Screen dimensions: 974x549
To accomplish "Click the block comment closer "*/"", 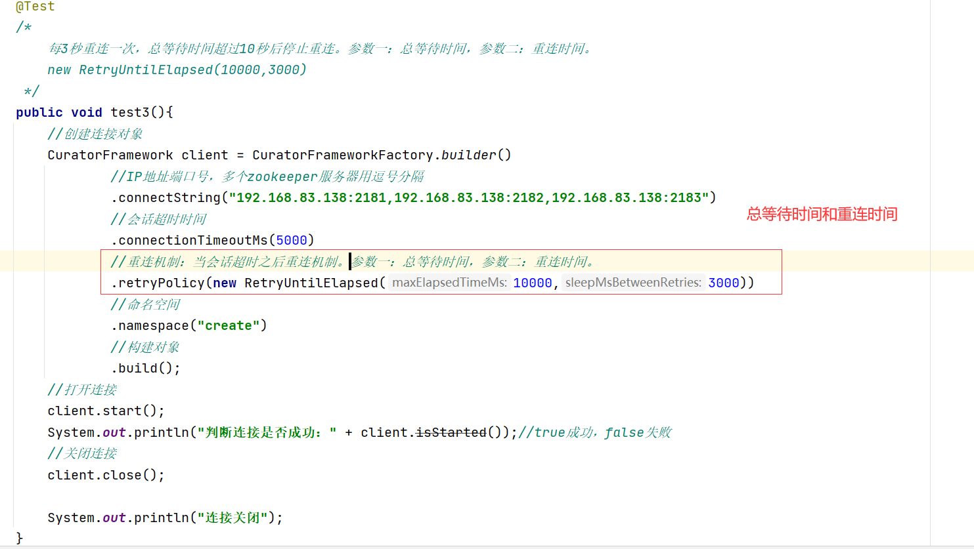I will point(32,91).
